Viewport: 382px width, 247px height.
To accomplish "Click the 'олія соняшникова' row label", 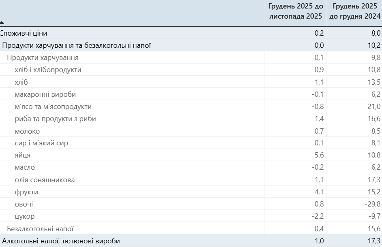I will [45, 180].
